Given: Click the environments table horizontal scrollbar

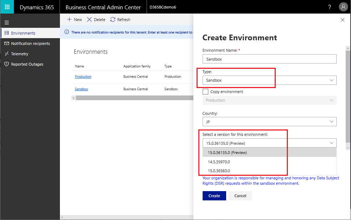Looking at the screenshot, I should pos(134,98).
